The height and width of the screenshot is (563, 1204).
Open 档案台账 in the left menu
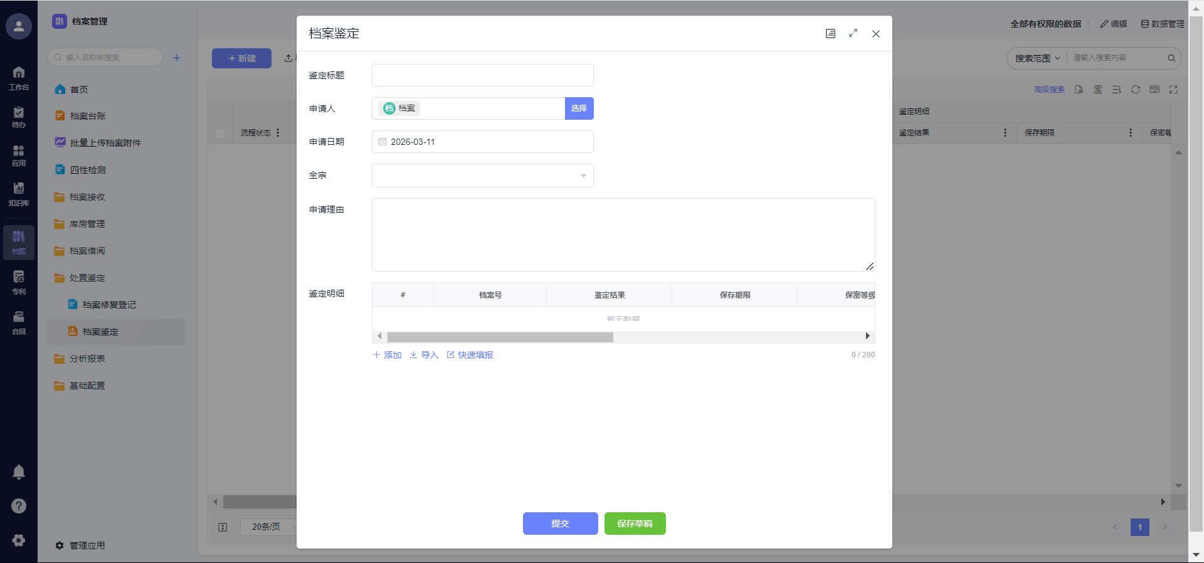88,116
